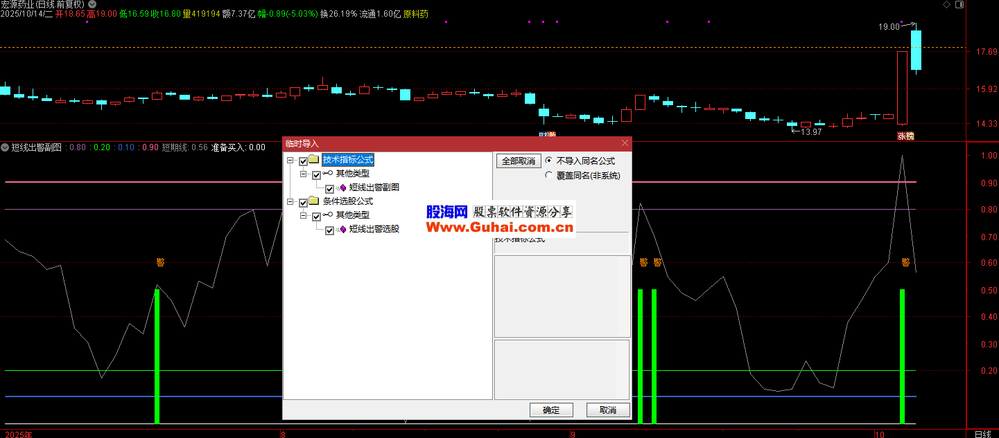This screenshot has width=999, height=438.
Task: Click the folder icon for 技术指标公式
Action: point(313,160)
